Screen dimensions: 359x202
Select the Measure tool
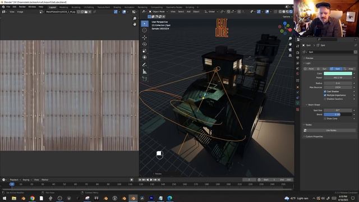click(x=145, y=71)
